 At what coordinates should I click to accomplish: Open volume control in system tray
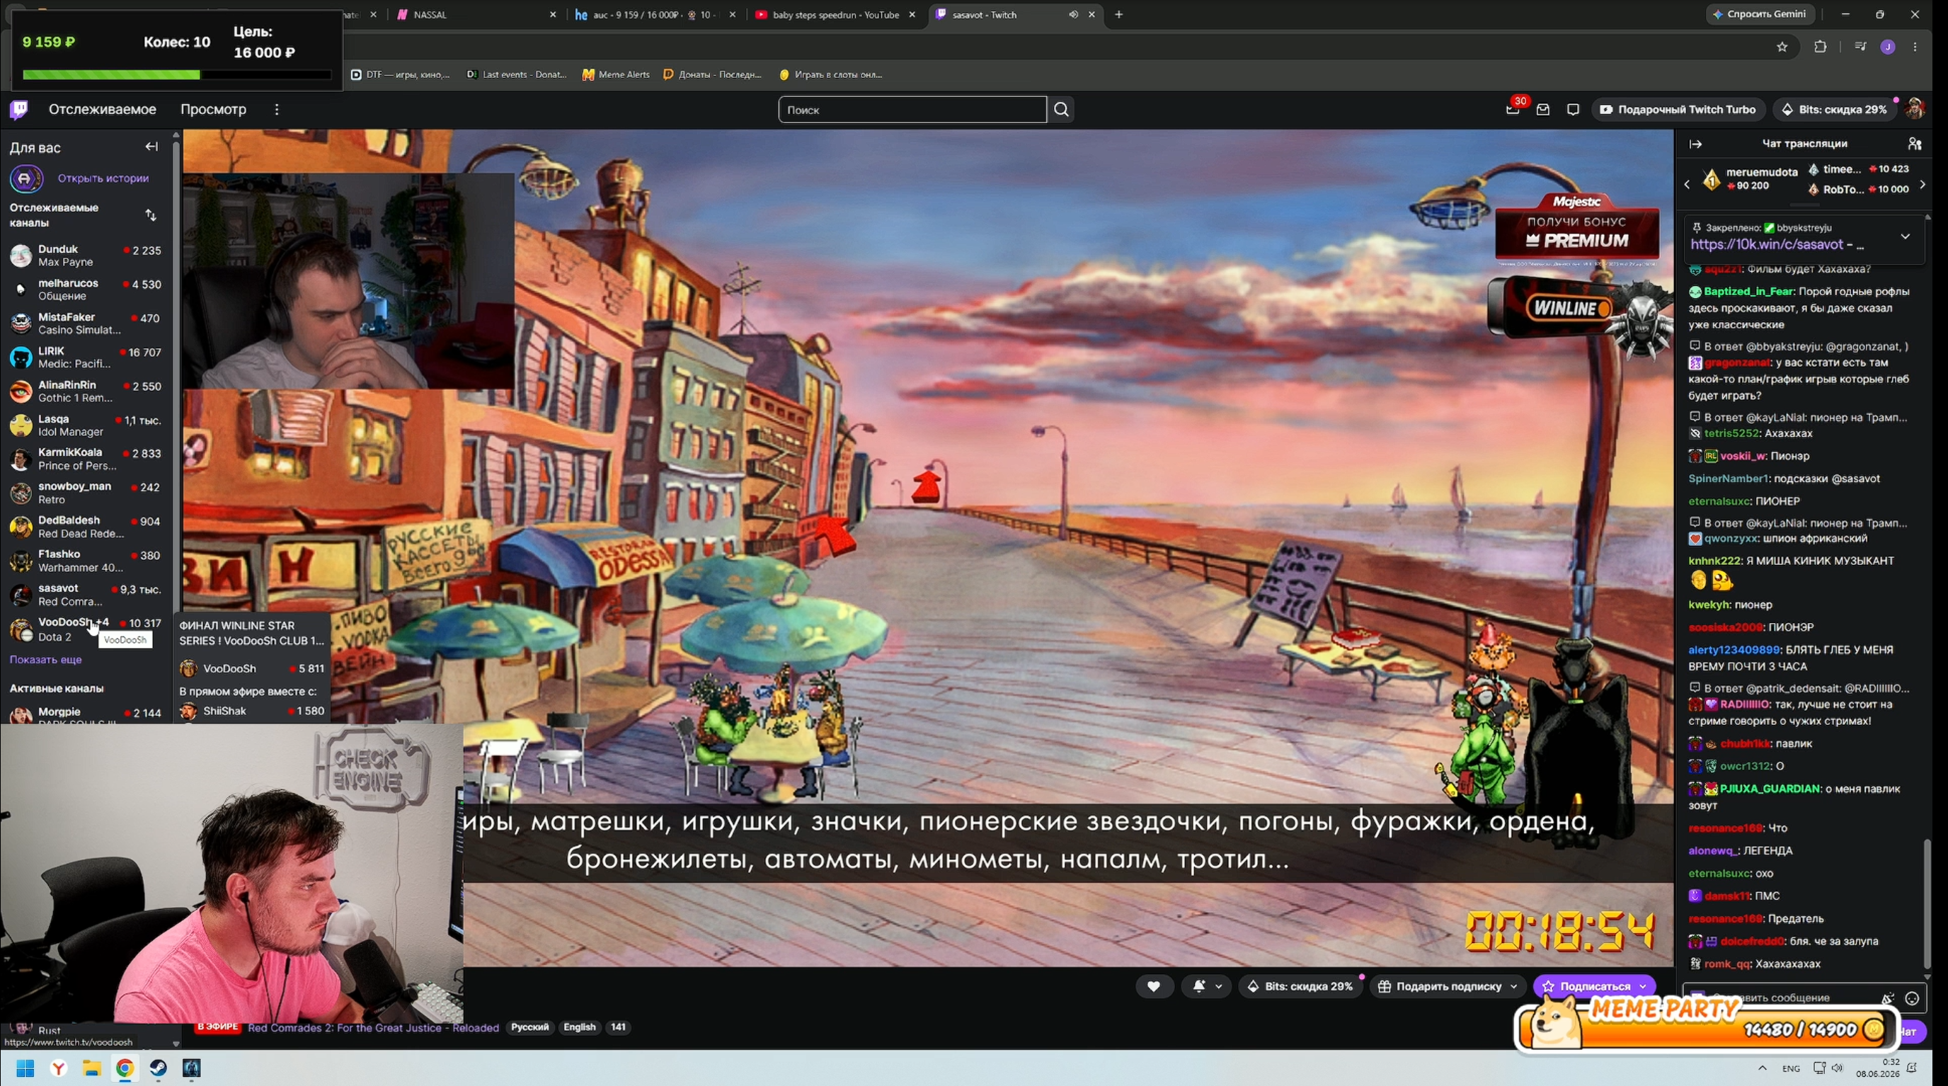pos(1838,1068)
